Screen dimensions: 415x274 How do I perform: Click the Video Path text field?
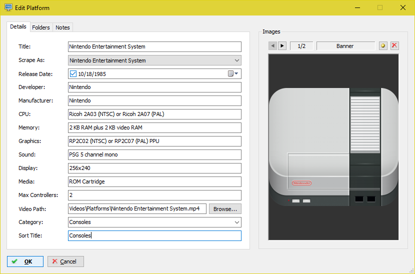137,208
